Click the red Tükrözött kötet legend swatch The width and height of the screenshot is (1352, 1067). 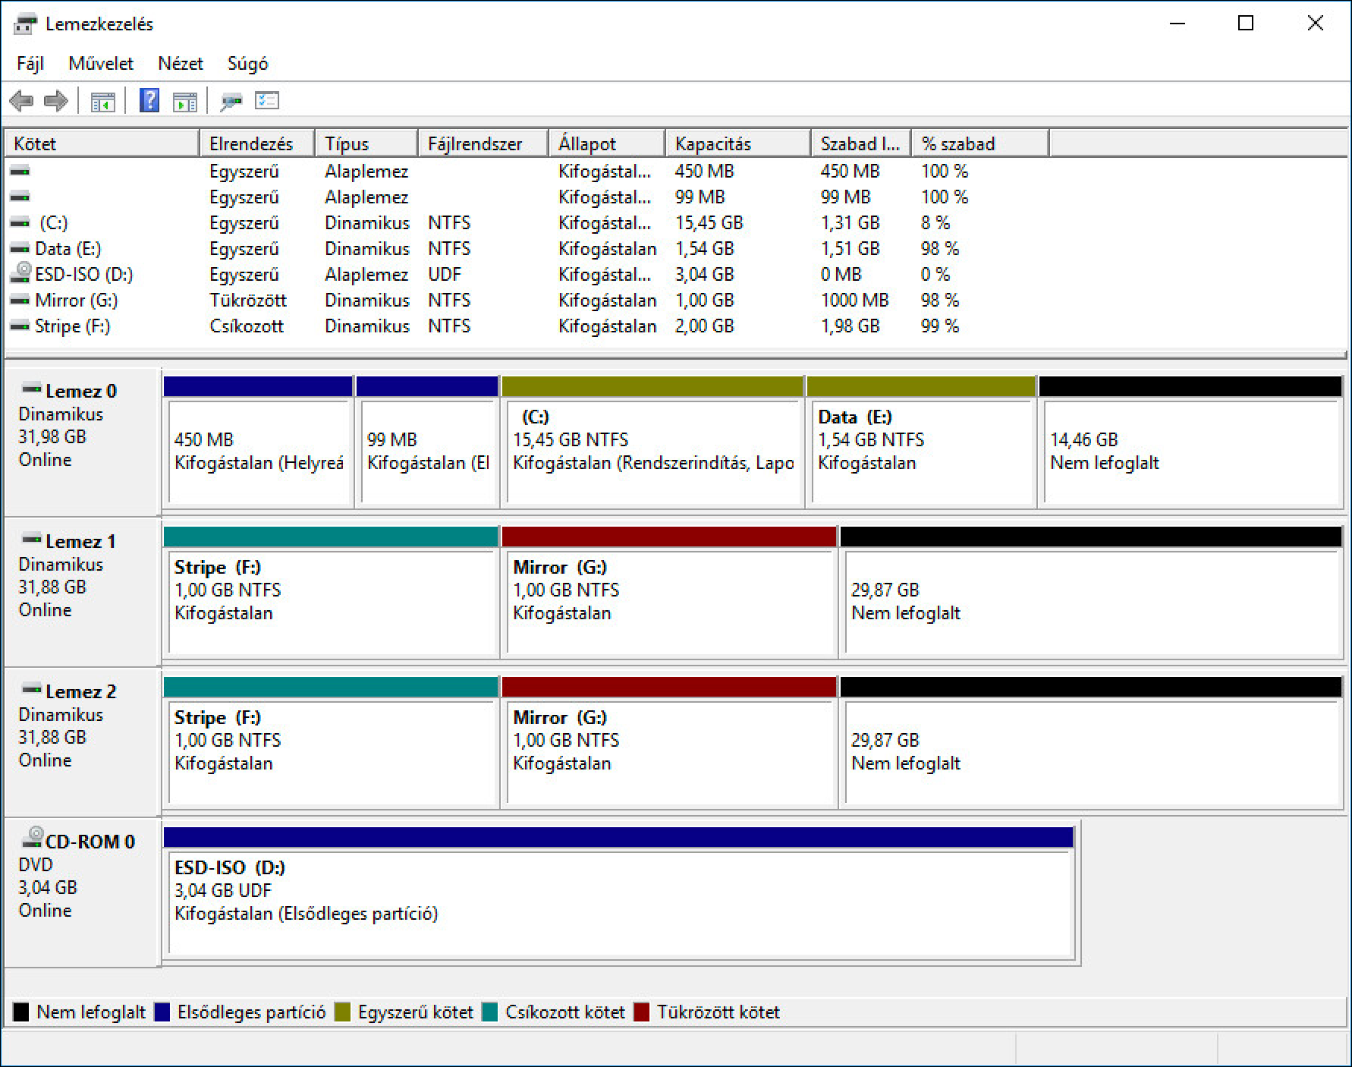coord(642,1012)
